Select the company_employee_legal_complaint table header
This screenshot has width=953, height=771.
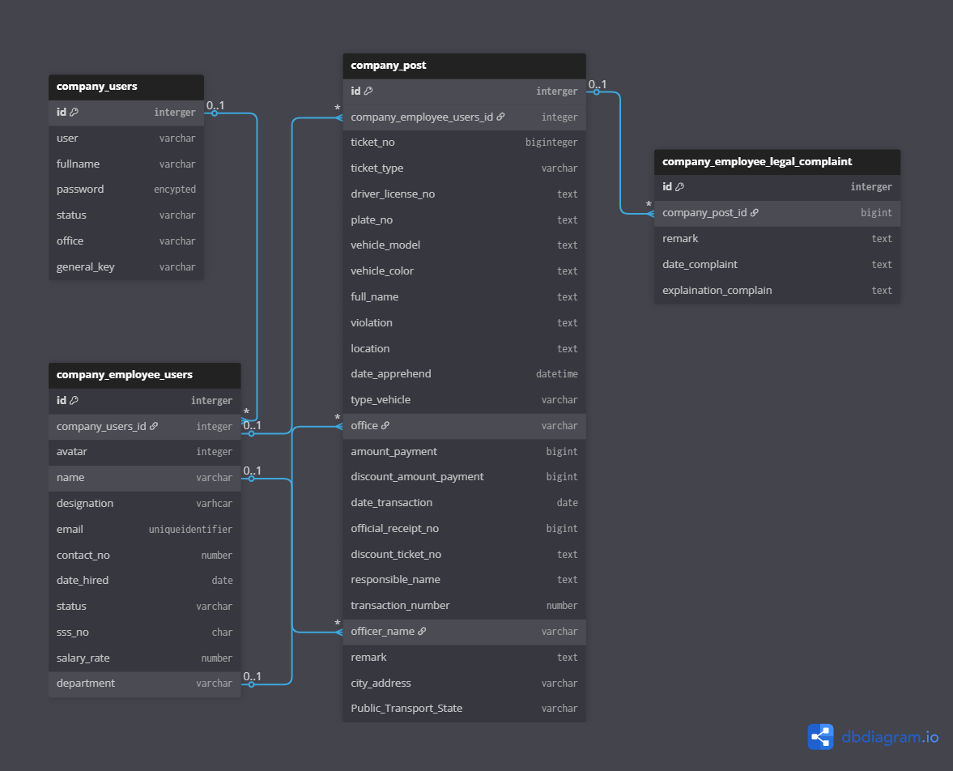tap(776, 162)
